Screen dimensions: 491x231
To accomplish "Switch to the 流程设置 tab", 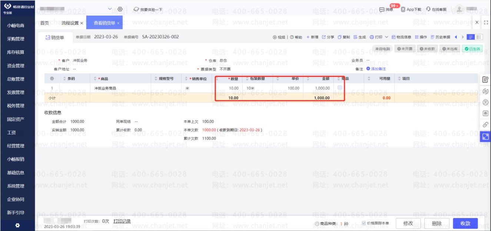I will pos(70,23).
